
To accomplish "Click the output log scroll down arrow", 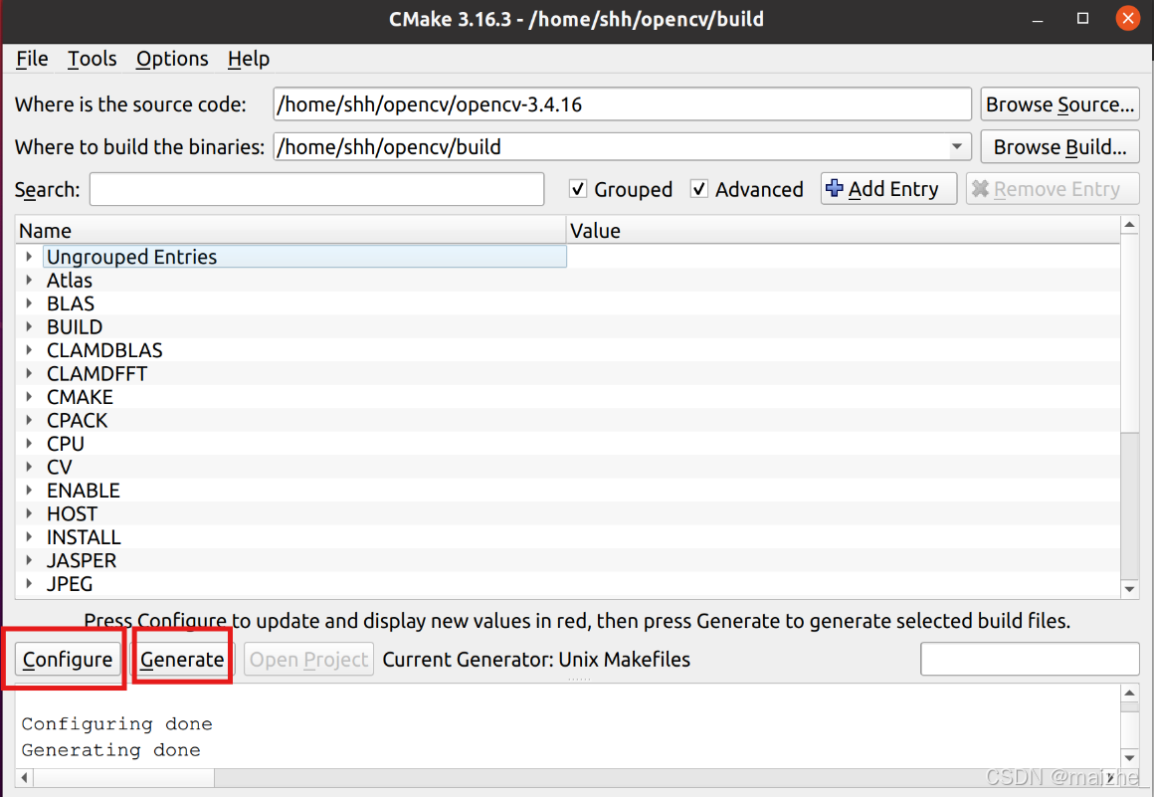I will (1130, 758).
